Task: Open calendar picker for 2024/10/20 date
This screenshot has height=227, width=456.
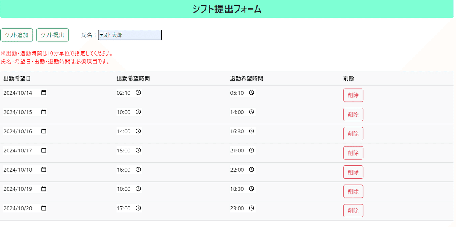Action: coord(44,208)
